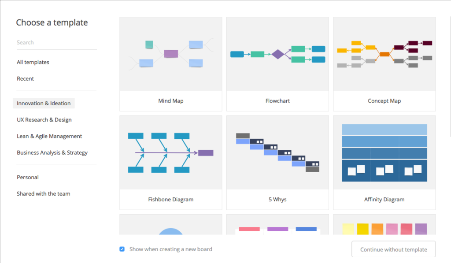Open Lean & Agile Management category

click(x=49, y=136)
